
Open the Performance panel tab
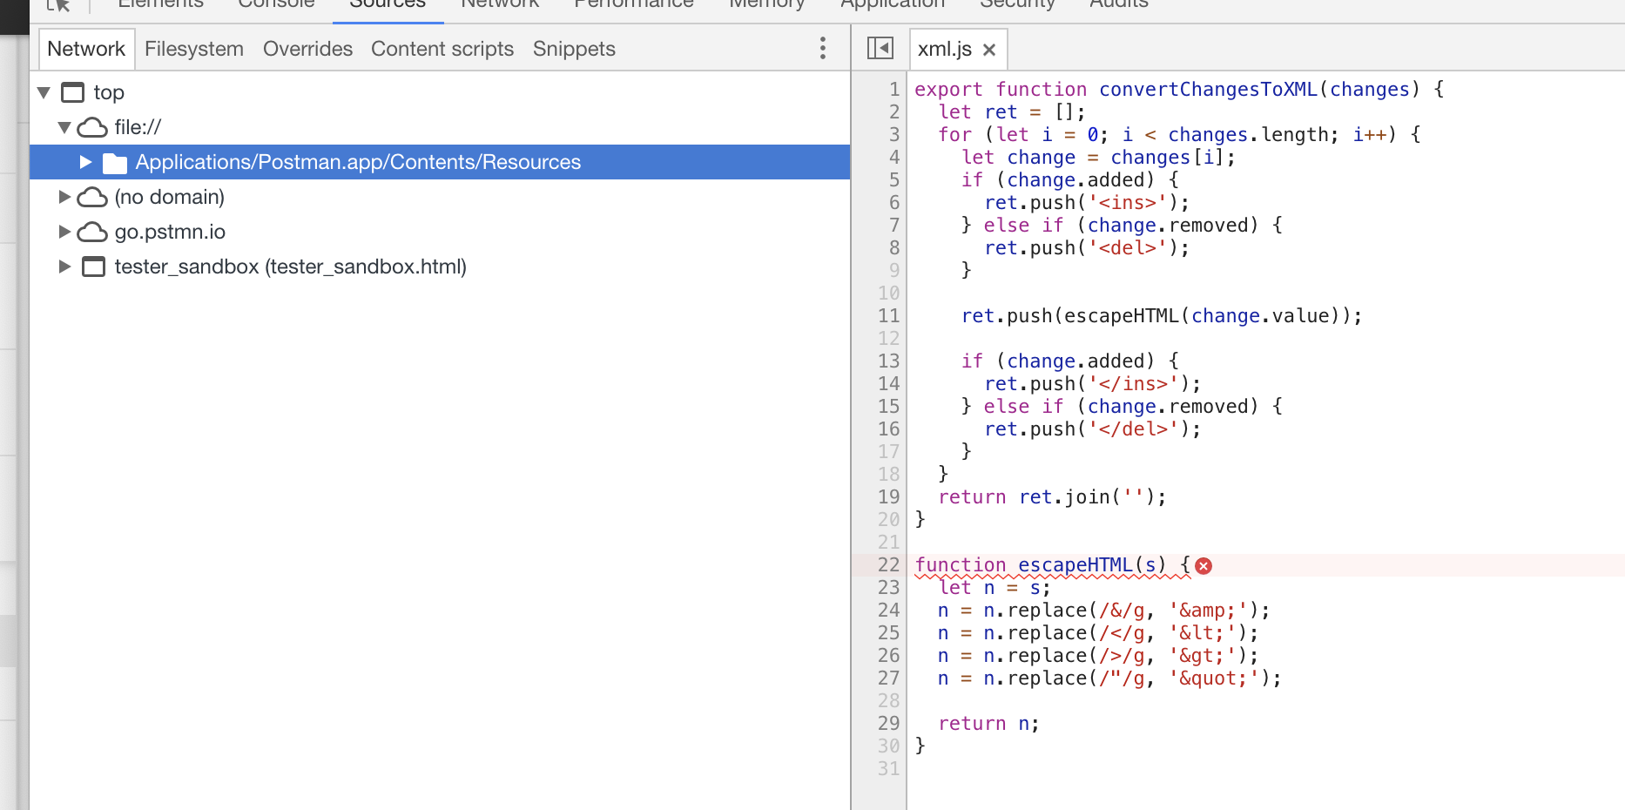634,5
